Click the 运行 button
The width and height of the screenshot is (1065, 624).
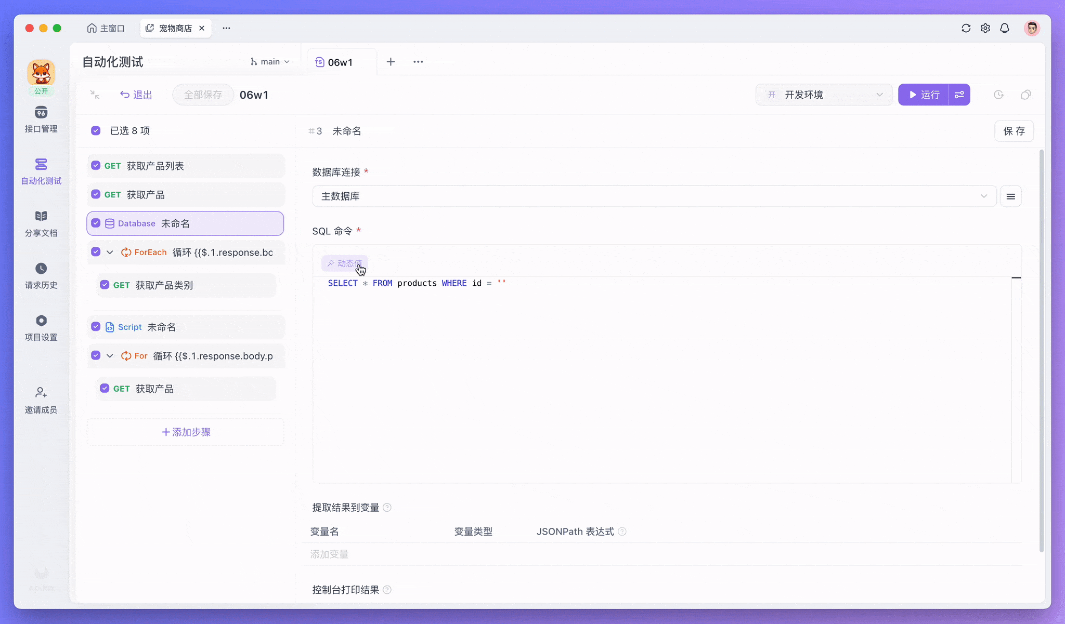click(x=924, y=95)
